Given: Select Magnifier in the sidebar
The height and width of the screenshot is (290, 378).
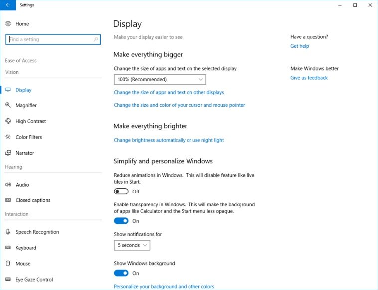Looking at the screenshot, I should click(26, 105).
